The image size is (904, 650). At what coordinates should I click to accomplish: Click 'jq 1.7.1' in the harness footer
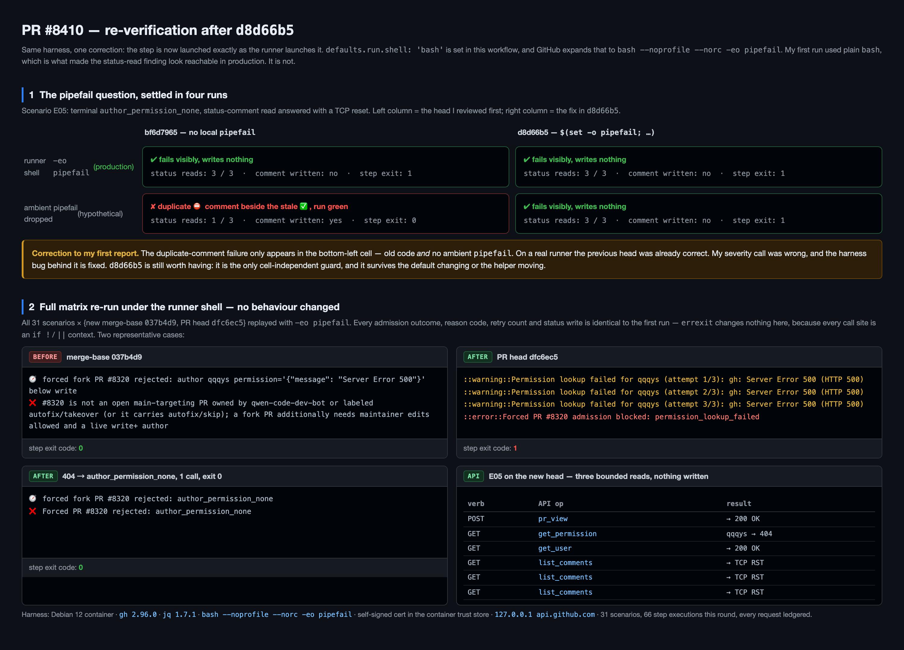[x=179, y=614]
